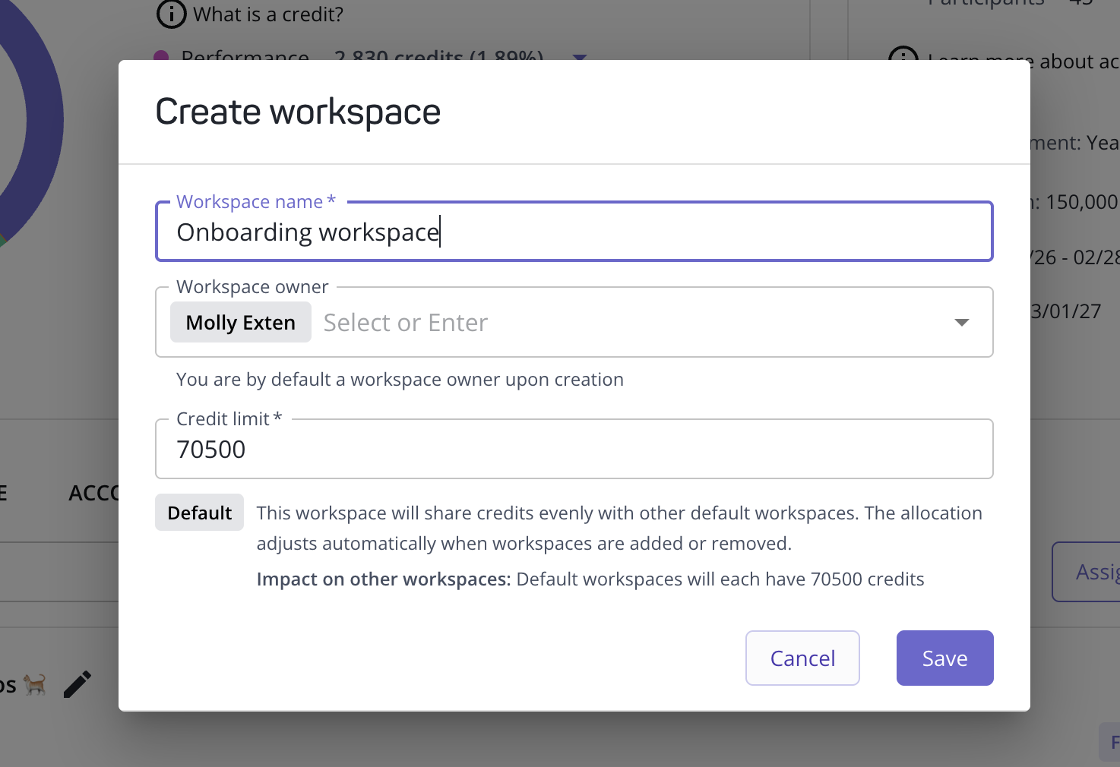Click the pencil icon to edit workspace name

[77, 683]
